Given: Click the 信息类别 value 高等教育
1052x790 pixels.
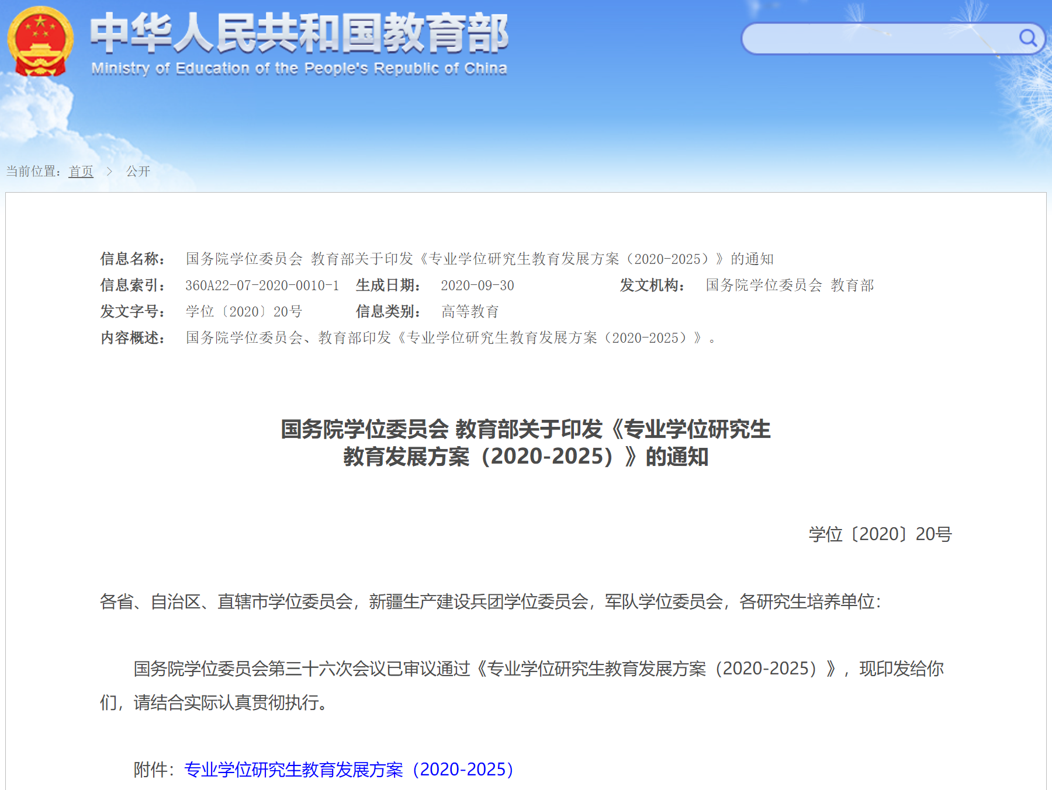Looking at the screenshot, I should [470, 312].
